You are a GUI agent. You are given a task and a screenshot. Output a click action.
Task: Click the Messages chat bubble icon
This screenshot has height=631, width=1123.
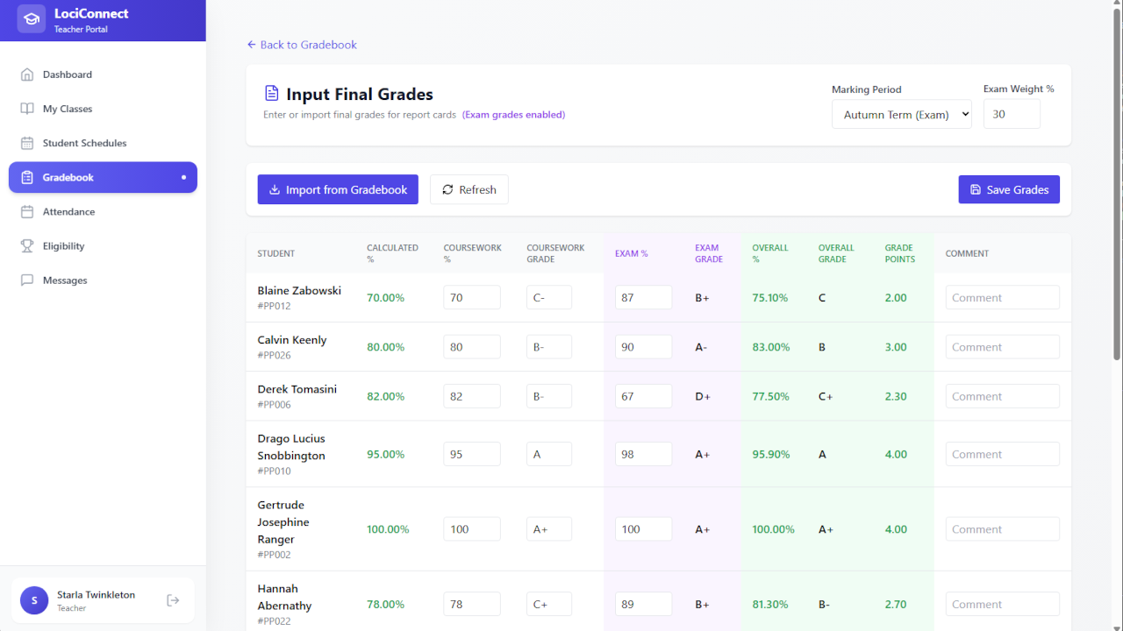27,280
